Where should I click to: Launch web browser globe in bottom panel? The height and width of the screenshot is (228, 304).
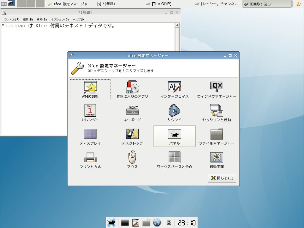157,223
